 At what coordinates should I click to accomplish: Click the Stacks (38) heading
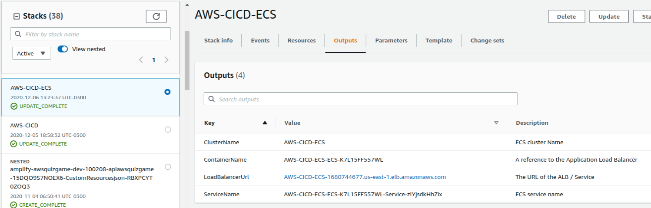(43, 16)
